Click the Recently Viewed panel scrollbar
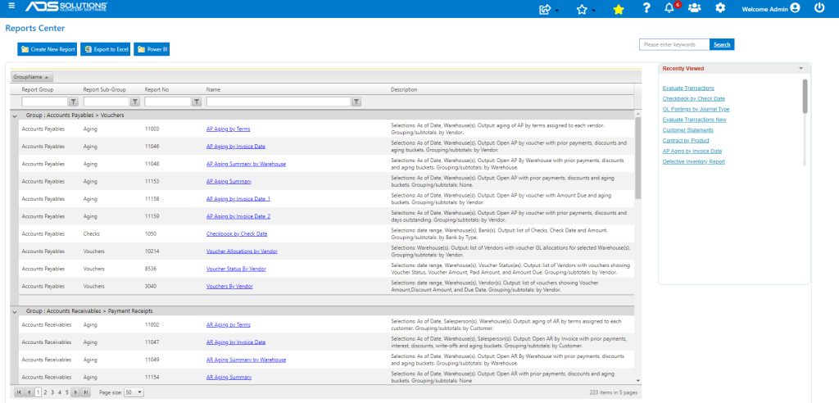The height and width of the screenshot is (403, 839). coord(805,97)
